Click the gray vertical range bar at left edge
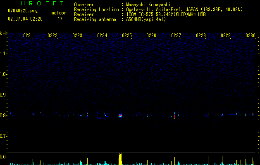This screenshot has width=260, height=165. click(x=8, y=116)
